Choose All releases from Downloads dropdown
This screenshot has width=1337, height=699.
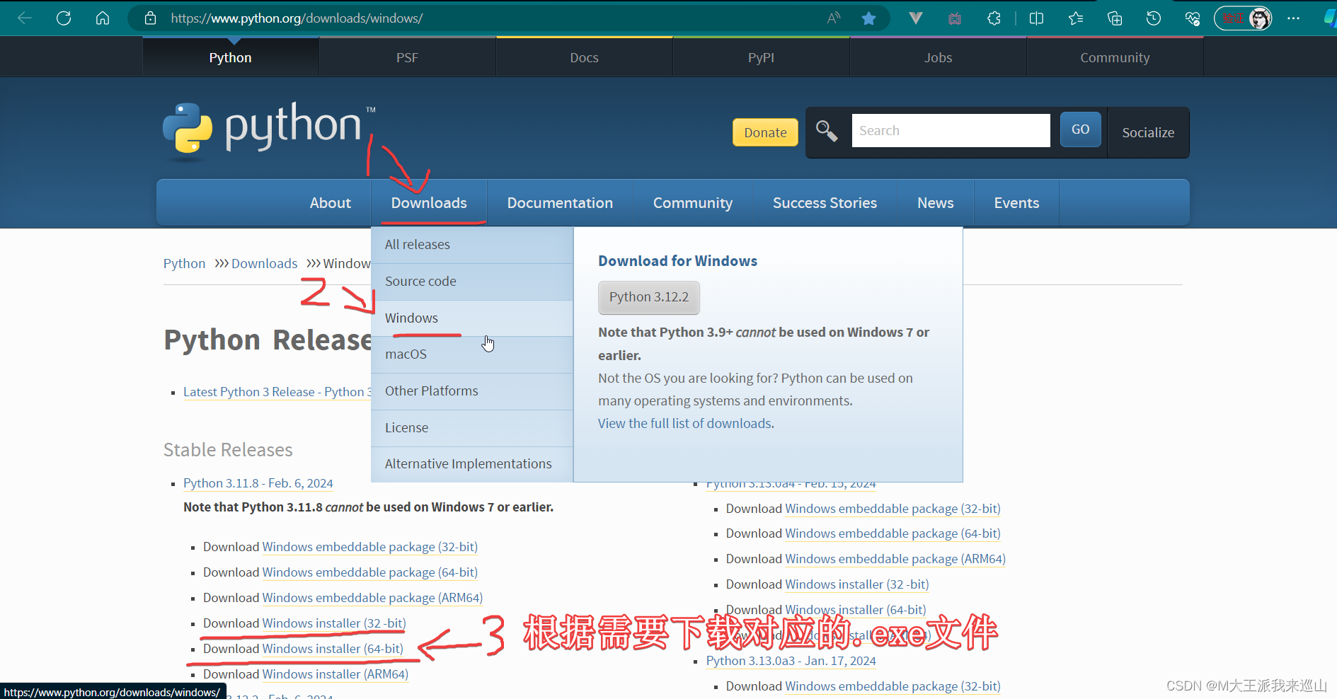[472, 245]
